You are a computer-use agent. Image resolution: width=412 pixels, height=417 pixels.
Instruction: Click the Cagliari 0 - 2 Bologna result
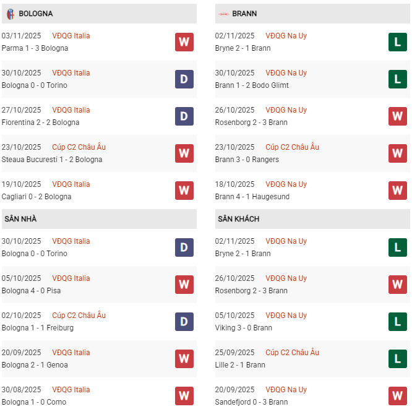[36, 197]
